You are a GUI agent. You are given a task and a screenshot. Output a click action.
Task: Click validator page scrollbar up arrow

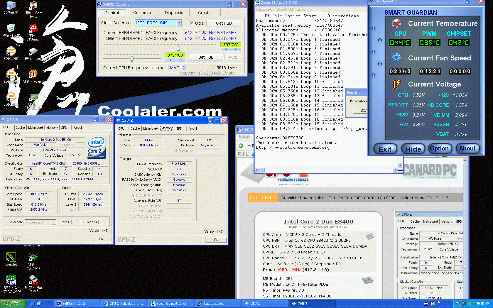click(465, 161)
